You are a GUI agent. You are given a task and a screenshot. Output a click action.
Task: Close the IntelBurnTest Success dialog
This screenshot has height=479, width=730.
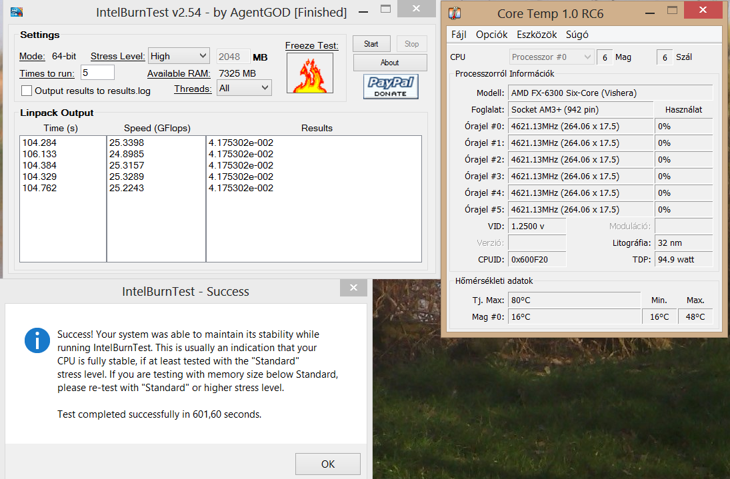coord(353,287)
